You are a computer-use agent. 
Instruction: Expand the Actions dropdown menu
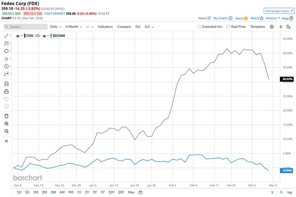[x=273, y=18]
